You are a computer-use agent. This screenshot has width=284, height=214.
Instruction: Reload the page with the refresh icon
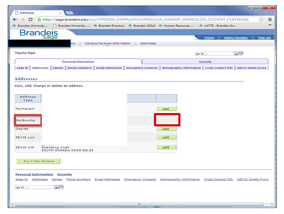[30, 19]
